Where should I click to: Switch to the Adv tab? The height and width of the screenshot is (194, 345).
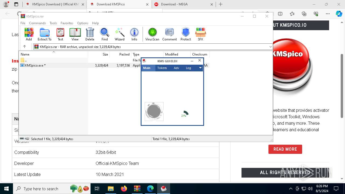[x=177, y=68]
